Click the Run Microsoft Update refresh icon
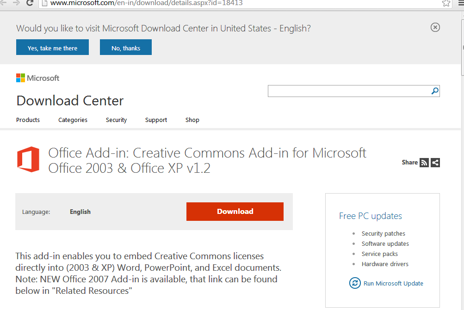The width and height of the screenshot is (464, 310). pyautogui.click(x=355, y=283)
